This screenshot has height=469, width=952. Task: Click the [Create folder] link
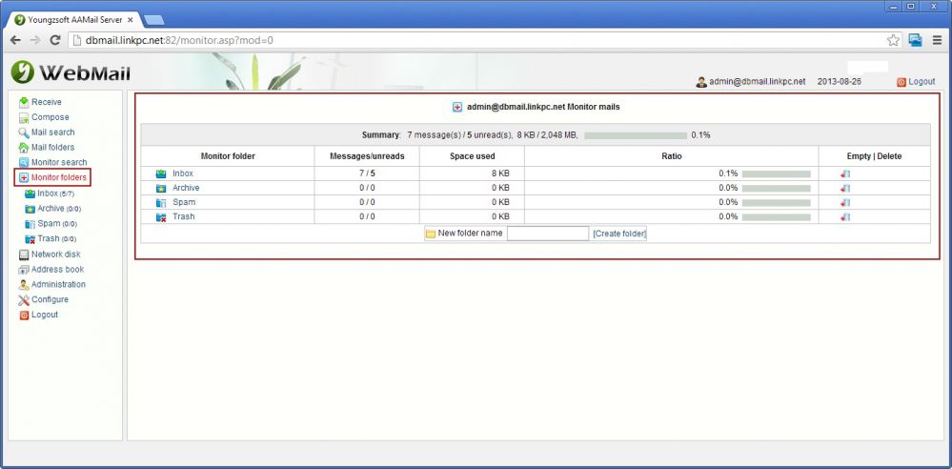pos(619,234)
